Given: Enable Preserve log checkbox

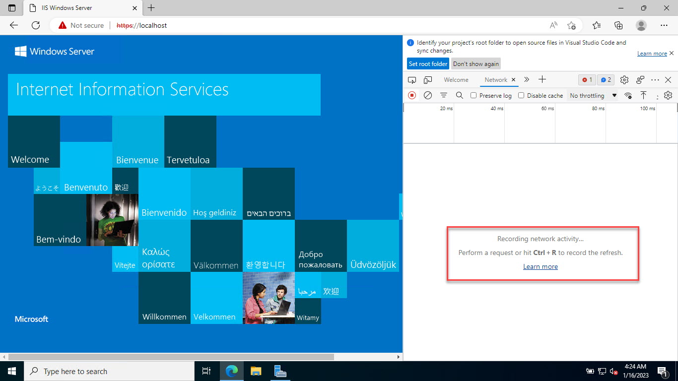Looking at the screenshot, I should (x=474, y=95).
